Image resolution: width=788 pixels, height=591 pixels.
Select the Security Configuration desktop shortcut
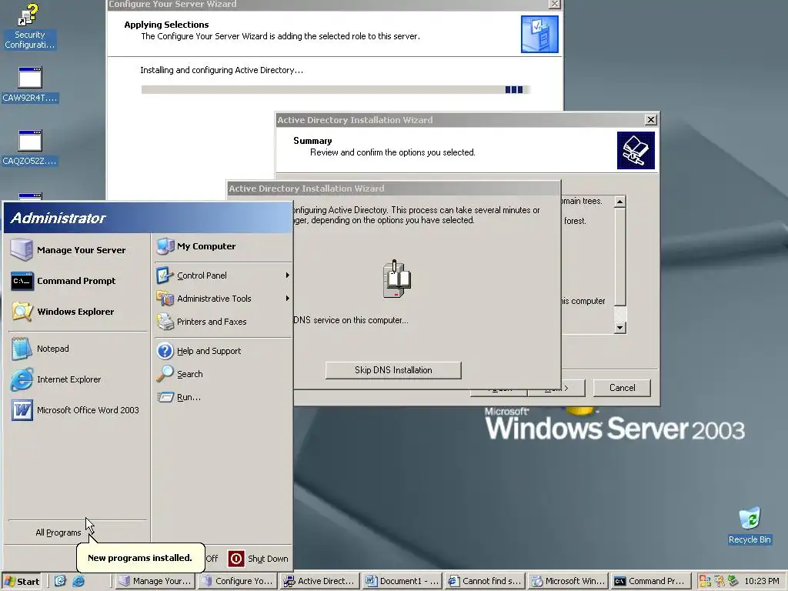point(29,26)
